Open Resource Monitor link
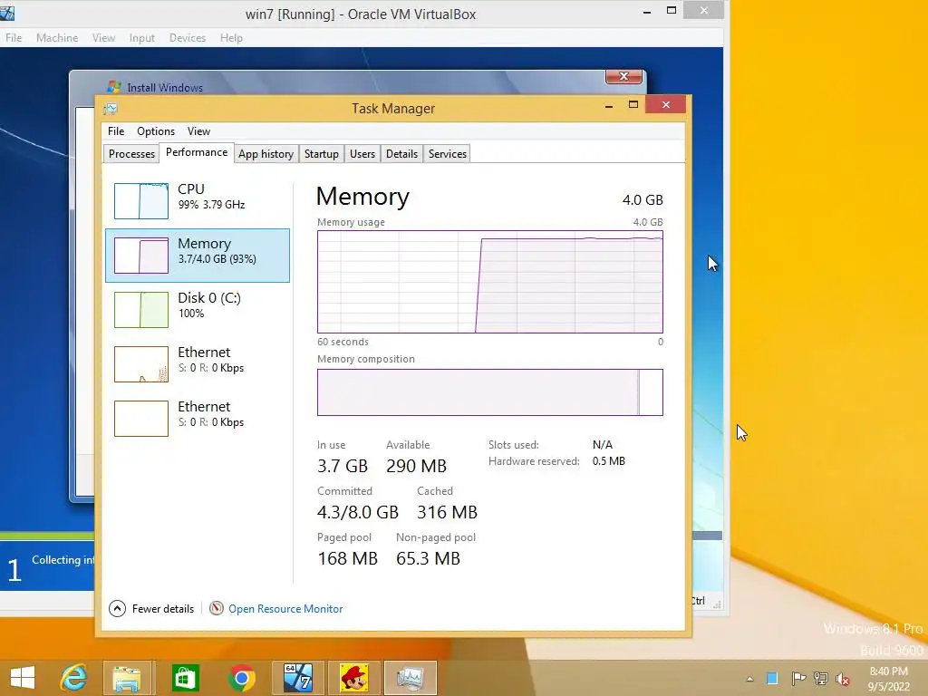The height and width of the screenshot is (696, 928). [x=285, y=608]
